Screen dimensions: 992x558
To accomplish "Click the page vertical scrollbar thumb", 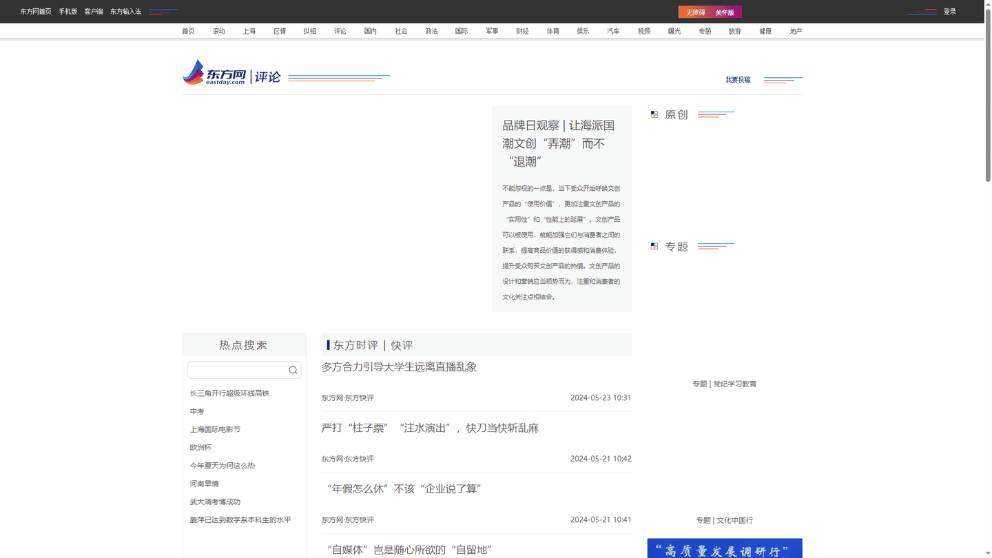I will [x=988, y=96].
